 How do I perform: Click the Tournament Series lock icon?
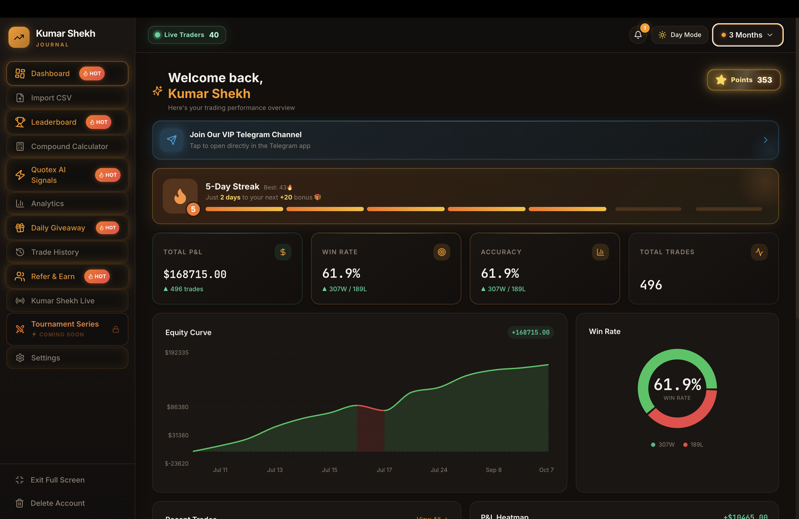(x=116, y=329)
